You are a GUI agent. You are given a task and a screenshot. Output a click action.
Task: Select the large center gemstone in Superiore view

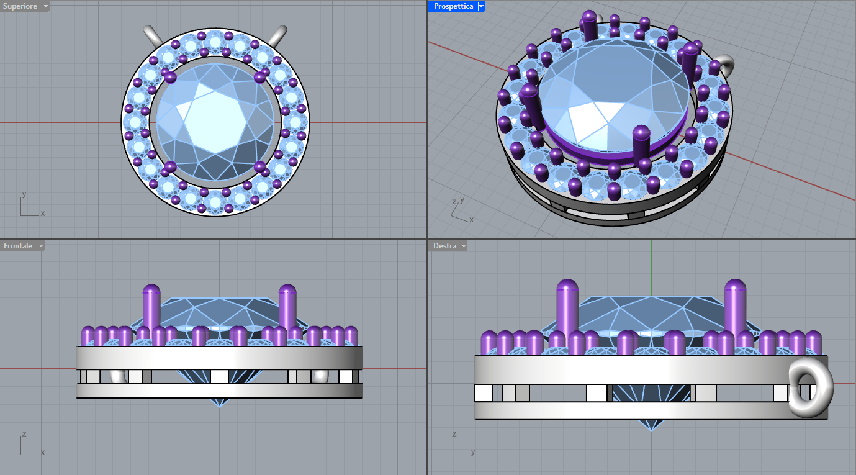(214, 122)
